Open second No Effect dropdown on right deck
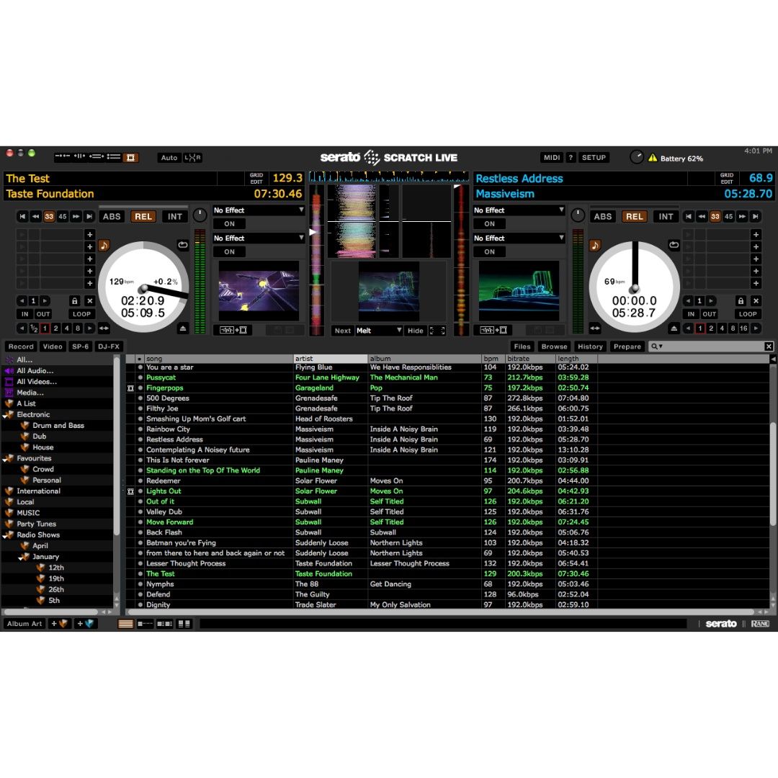 pos(519,238)
